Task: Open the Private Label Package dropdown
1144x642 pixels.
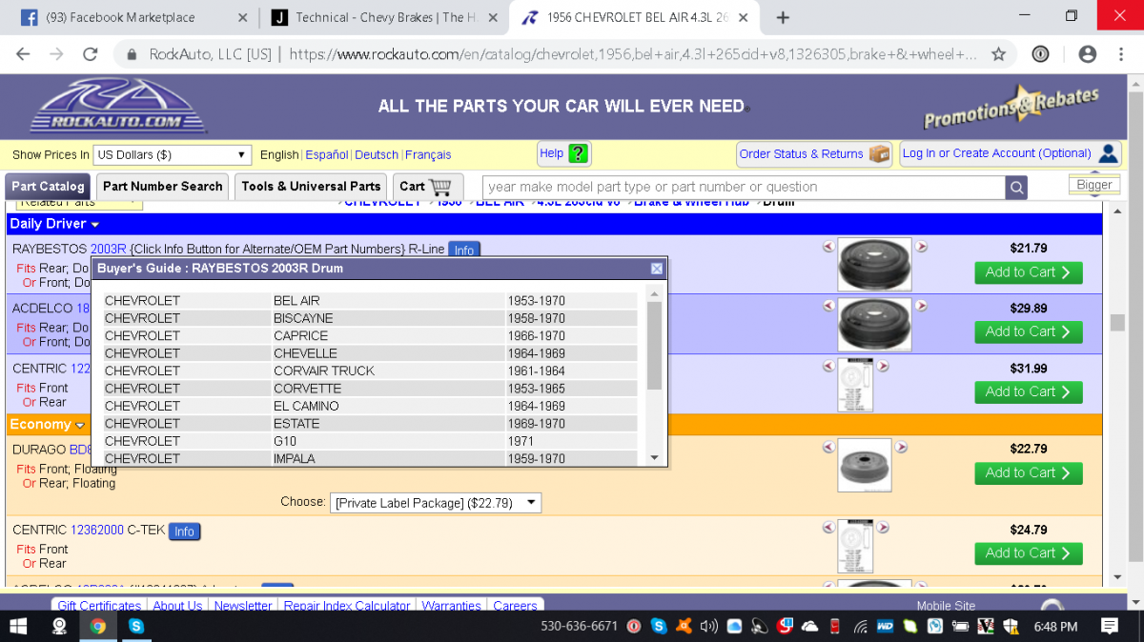Action: click(x=435, y=503)
